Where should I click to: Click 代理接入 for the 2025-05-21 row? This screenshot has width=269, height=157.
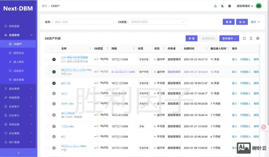[x=245, y=72]
